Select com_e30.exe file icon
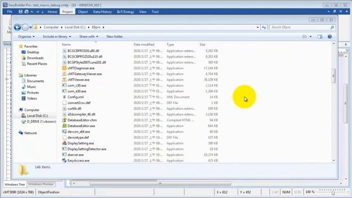This screenshot has height=198, width=352. (64, 91)
